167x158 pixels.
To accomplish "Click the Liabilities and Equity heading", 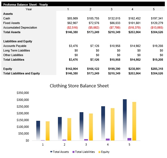I will point(18,41).
